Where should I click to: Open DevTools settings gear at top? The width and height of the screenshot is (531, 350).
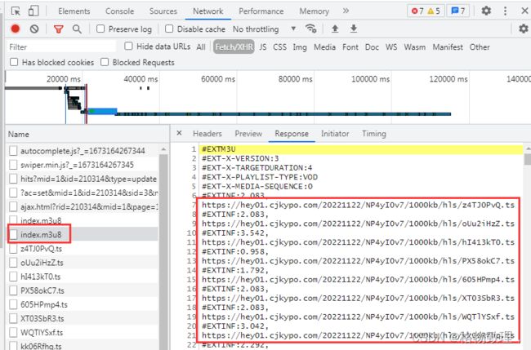[x=486, y=11]
